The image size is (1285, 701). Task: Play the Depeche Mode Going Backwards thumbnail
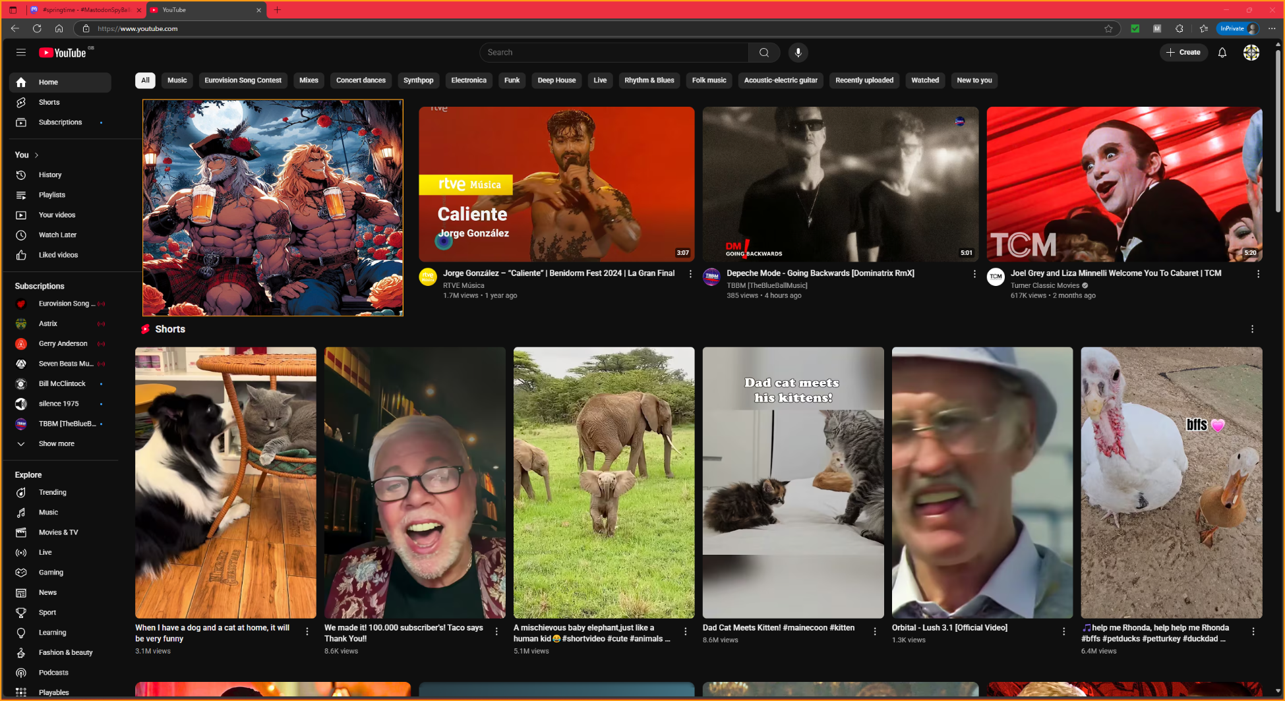tap(840, 184)
